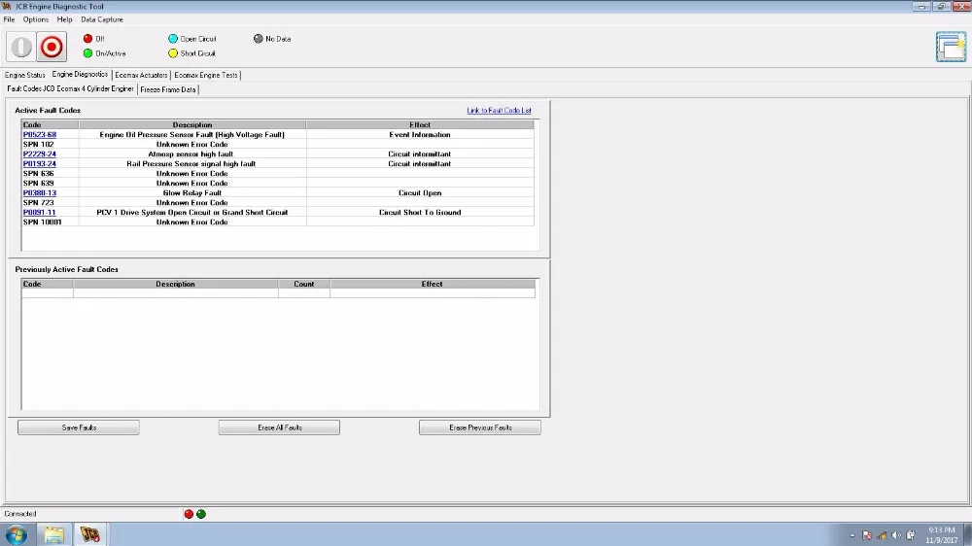Screen dimensions: 972x546
Task: Click the Event Information effect cell
Action: click(420, 134)
